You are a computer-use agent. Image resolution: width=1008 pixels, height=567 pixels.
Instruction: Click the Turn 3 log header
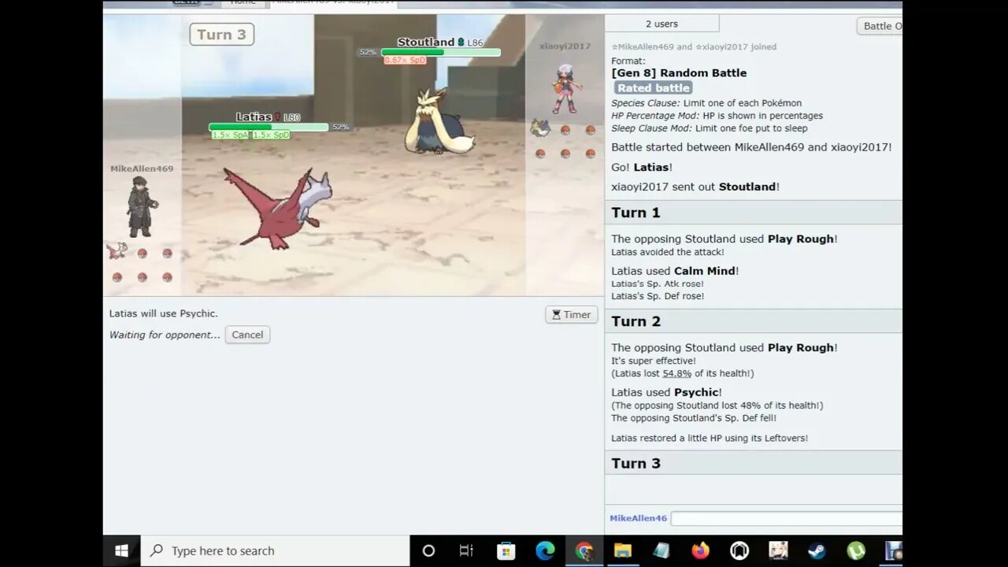coord(753,463)
